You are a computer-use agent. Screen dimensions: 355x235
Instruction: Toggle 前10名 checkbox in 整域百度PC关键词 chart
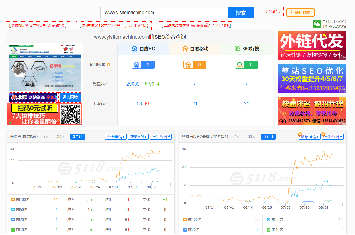tap(269, 230)
